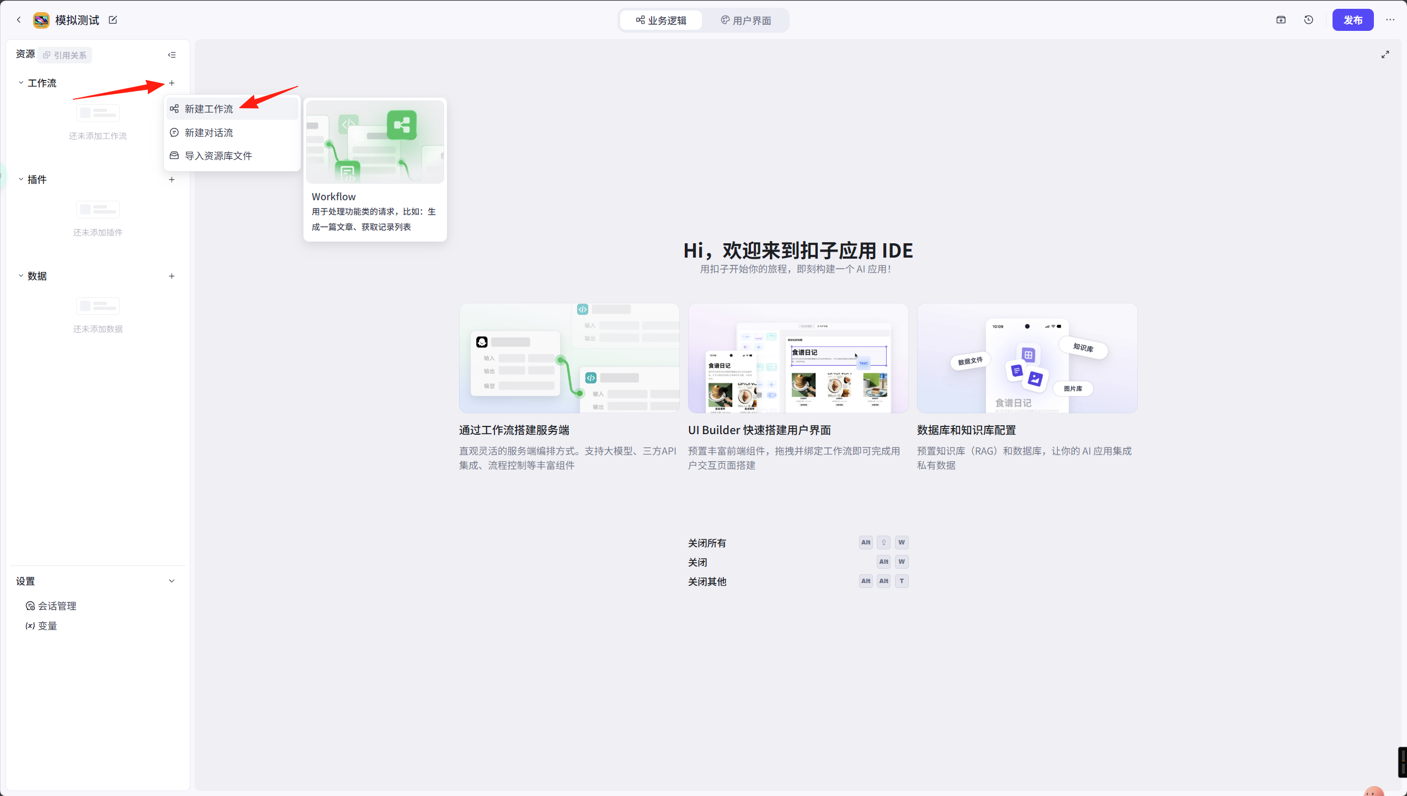This screenshot has height=796, width=1407.
Task: Select 新建工作流 from the menu
Action: pyautogui.click(x=232, y=109)
